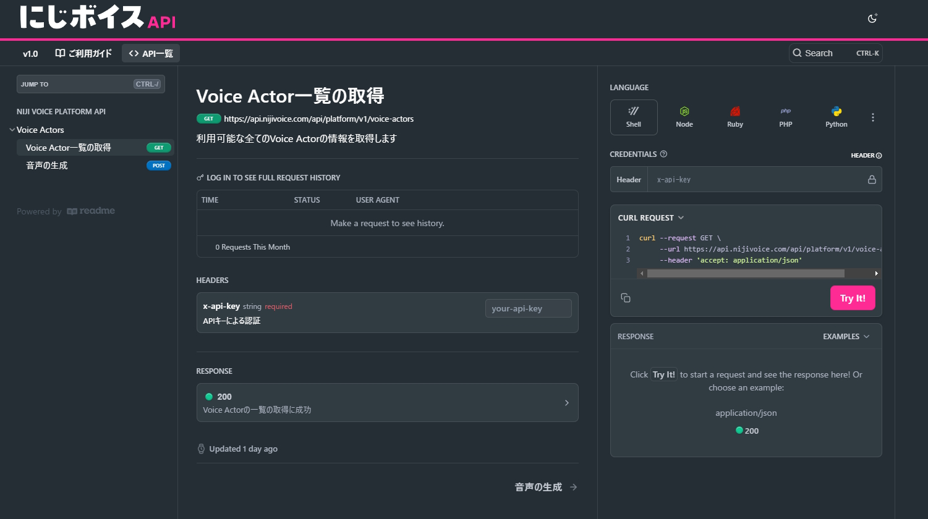Toggle API key visibility via lock icon
Image resolution: width=928 pixels, height=519 pixels.
coord(872,179)
